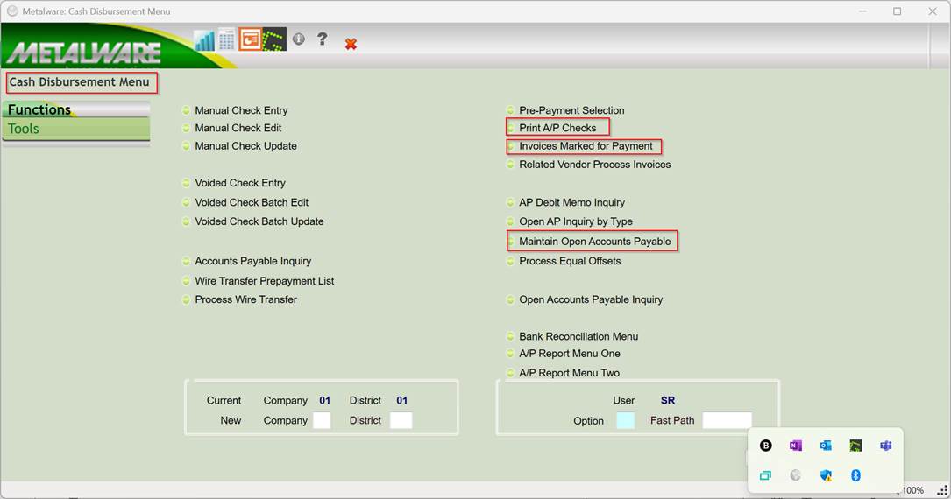Image resolution: width=951 pixels, height=499 pixels.
Task: Open OneNote from the system tray
Action: (x=796, y=446)
